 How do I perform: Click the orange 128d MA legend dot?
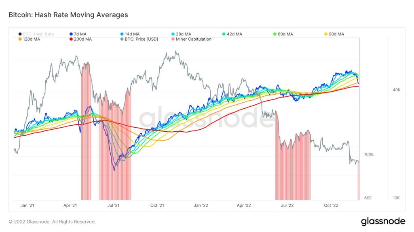20,39
